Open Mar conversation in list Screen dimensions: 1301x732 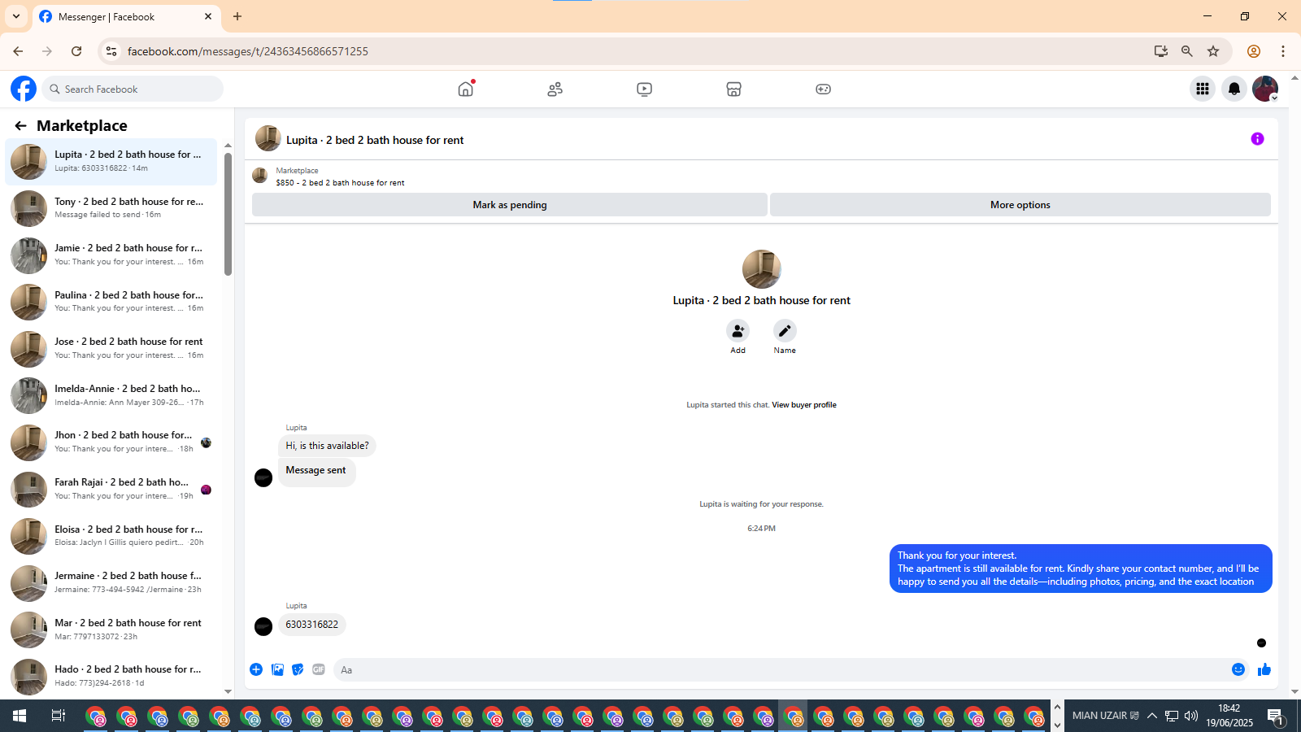coord(111,630)
